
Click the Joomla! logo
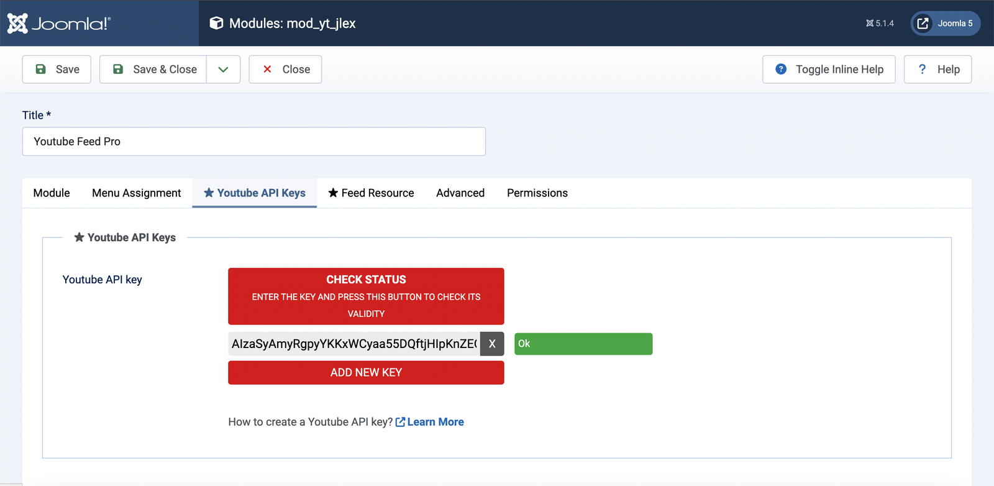pyautogui.click(x=59, y=24)
